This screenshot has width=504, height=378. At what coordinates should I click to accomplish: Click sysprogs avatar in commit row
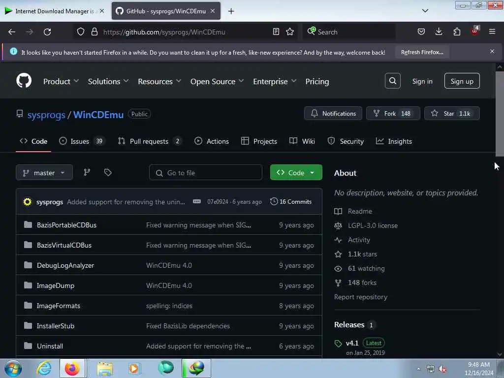click(x=28, y=202)
